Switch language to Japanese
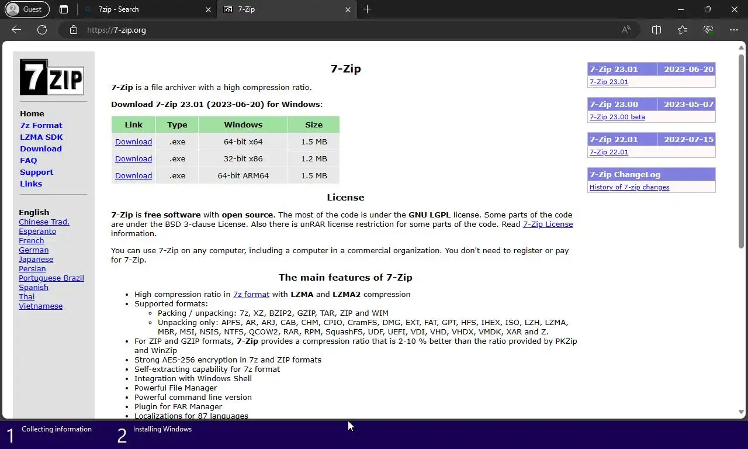Screen dimensions: 748x449 pyautogui.click(x=36, y=260)
